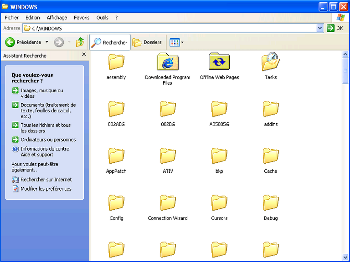Click the OK go button
This screenshot has width=350, height=262.
[335, 28]
